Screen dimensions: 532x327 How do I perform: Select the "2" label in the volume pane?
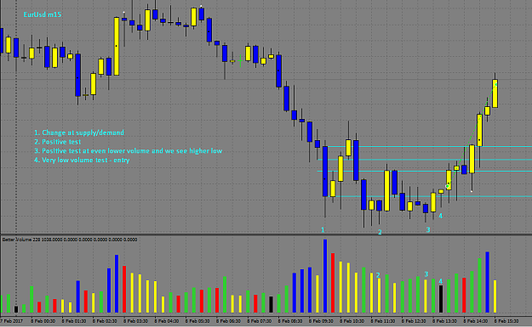coord(378,275)
